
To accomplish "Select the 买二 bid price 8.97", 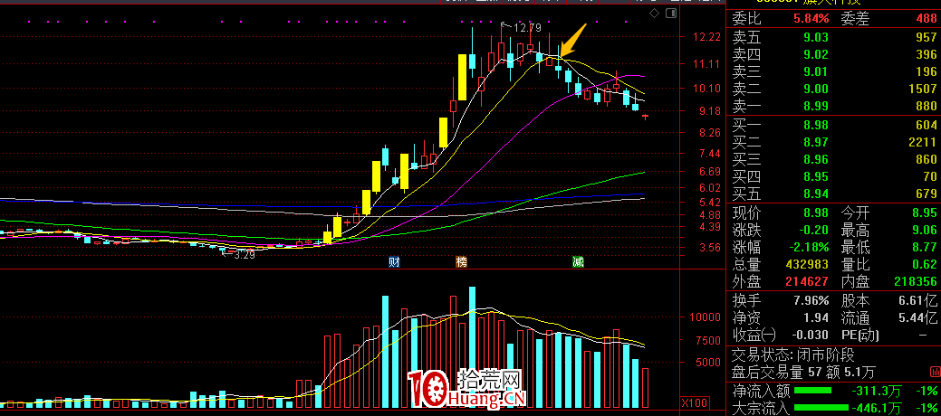I will pyautogui.click(x=816, y=142).
